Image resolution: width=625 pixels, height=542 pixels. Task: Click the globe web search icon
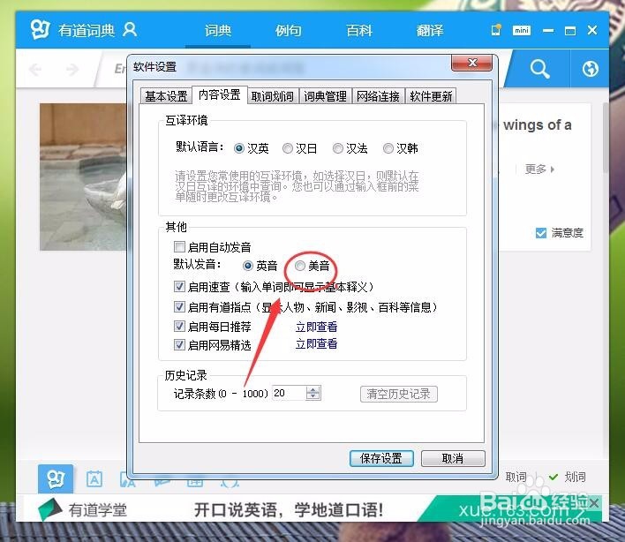(590, 69)
